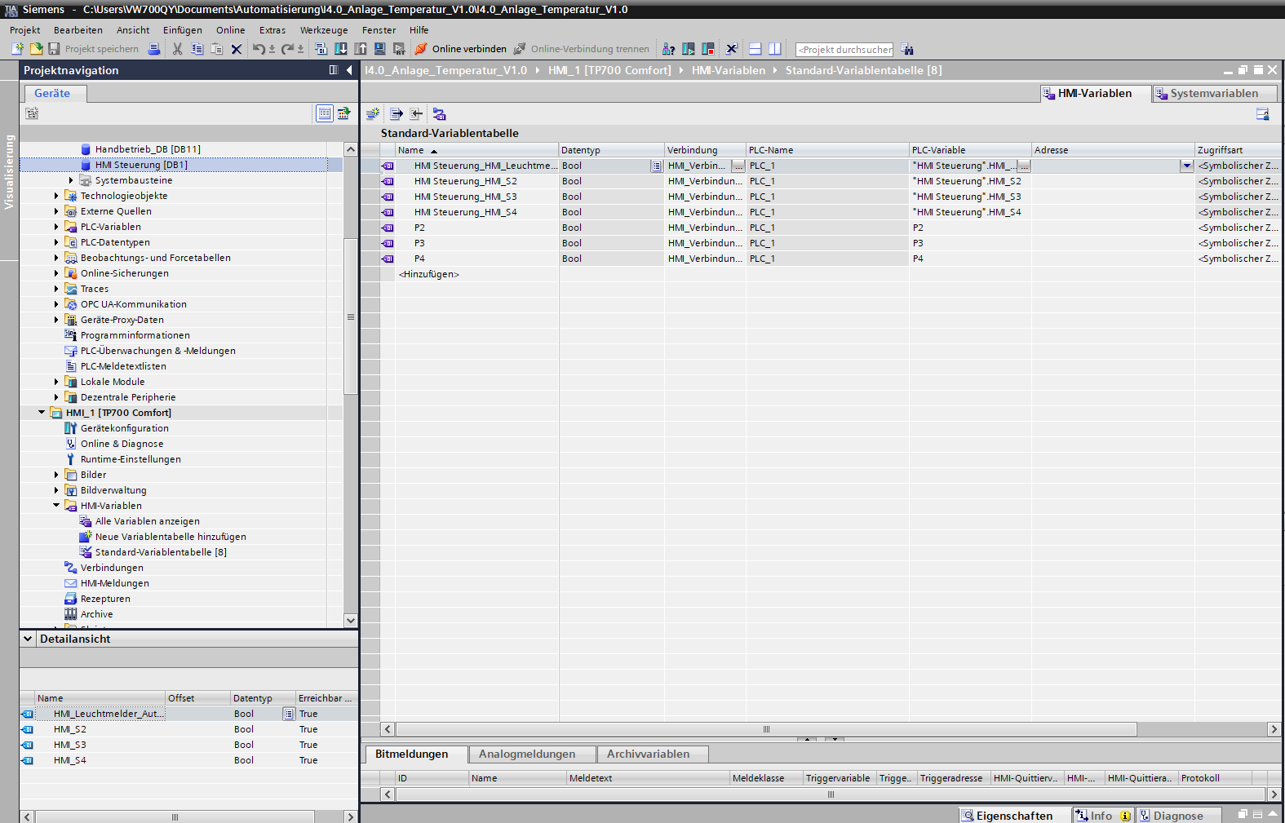Collapse the Detailansicht panel
1285x823 pixels.
[x=29, y=639]
